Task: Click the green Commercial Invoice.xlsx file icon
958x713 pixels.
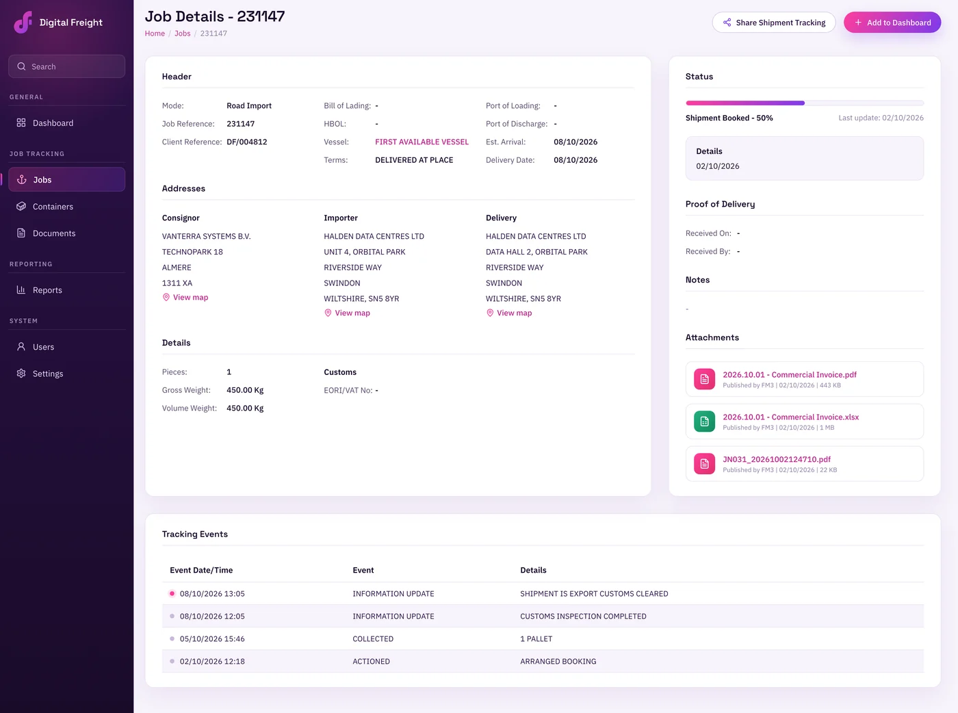Action: (x=704, y=422)
